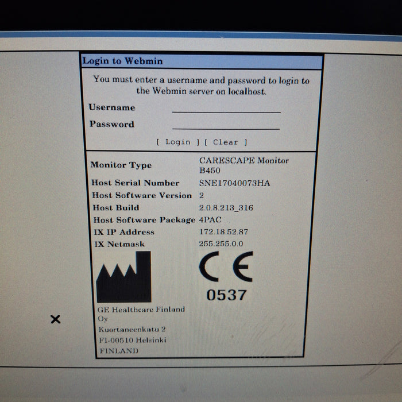Select 'GE Healthcare Finland' manufacturer text
The height and width of the screenshot is (402, 402).
pos(141,310)
